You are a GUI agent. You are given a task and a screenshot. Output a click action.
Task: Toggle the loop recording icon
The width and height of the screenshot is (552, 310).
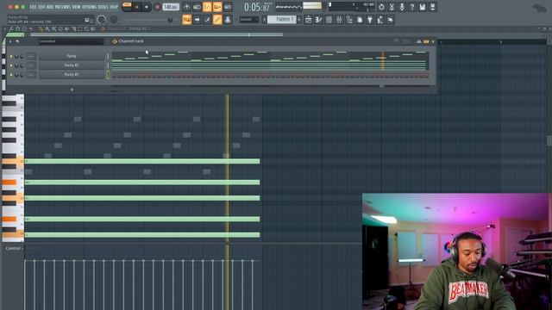pyautogui.click(x=228, y=7)
